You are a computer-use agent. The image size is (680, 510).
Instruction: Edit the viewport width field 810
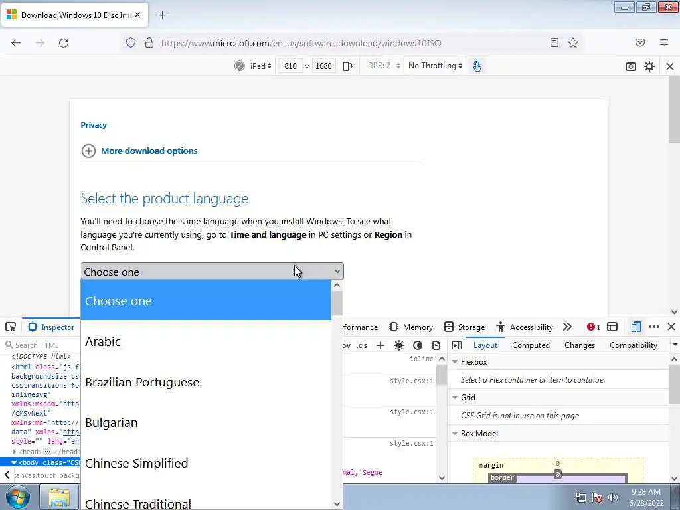pos(290,66)
